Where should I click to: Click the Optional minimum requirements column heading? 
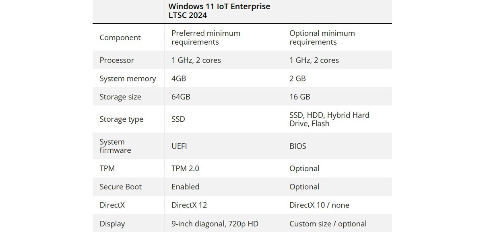[x=322, y=37]
